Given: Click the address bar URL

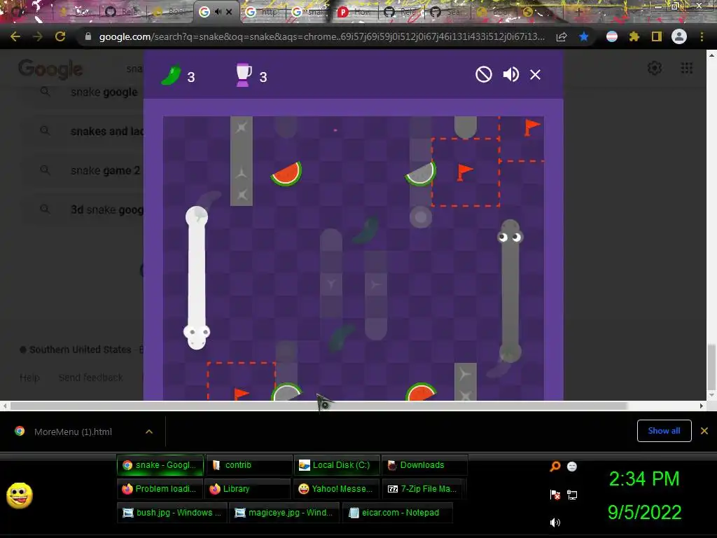Looking at the screenshot, I should pos(321,36).
